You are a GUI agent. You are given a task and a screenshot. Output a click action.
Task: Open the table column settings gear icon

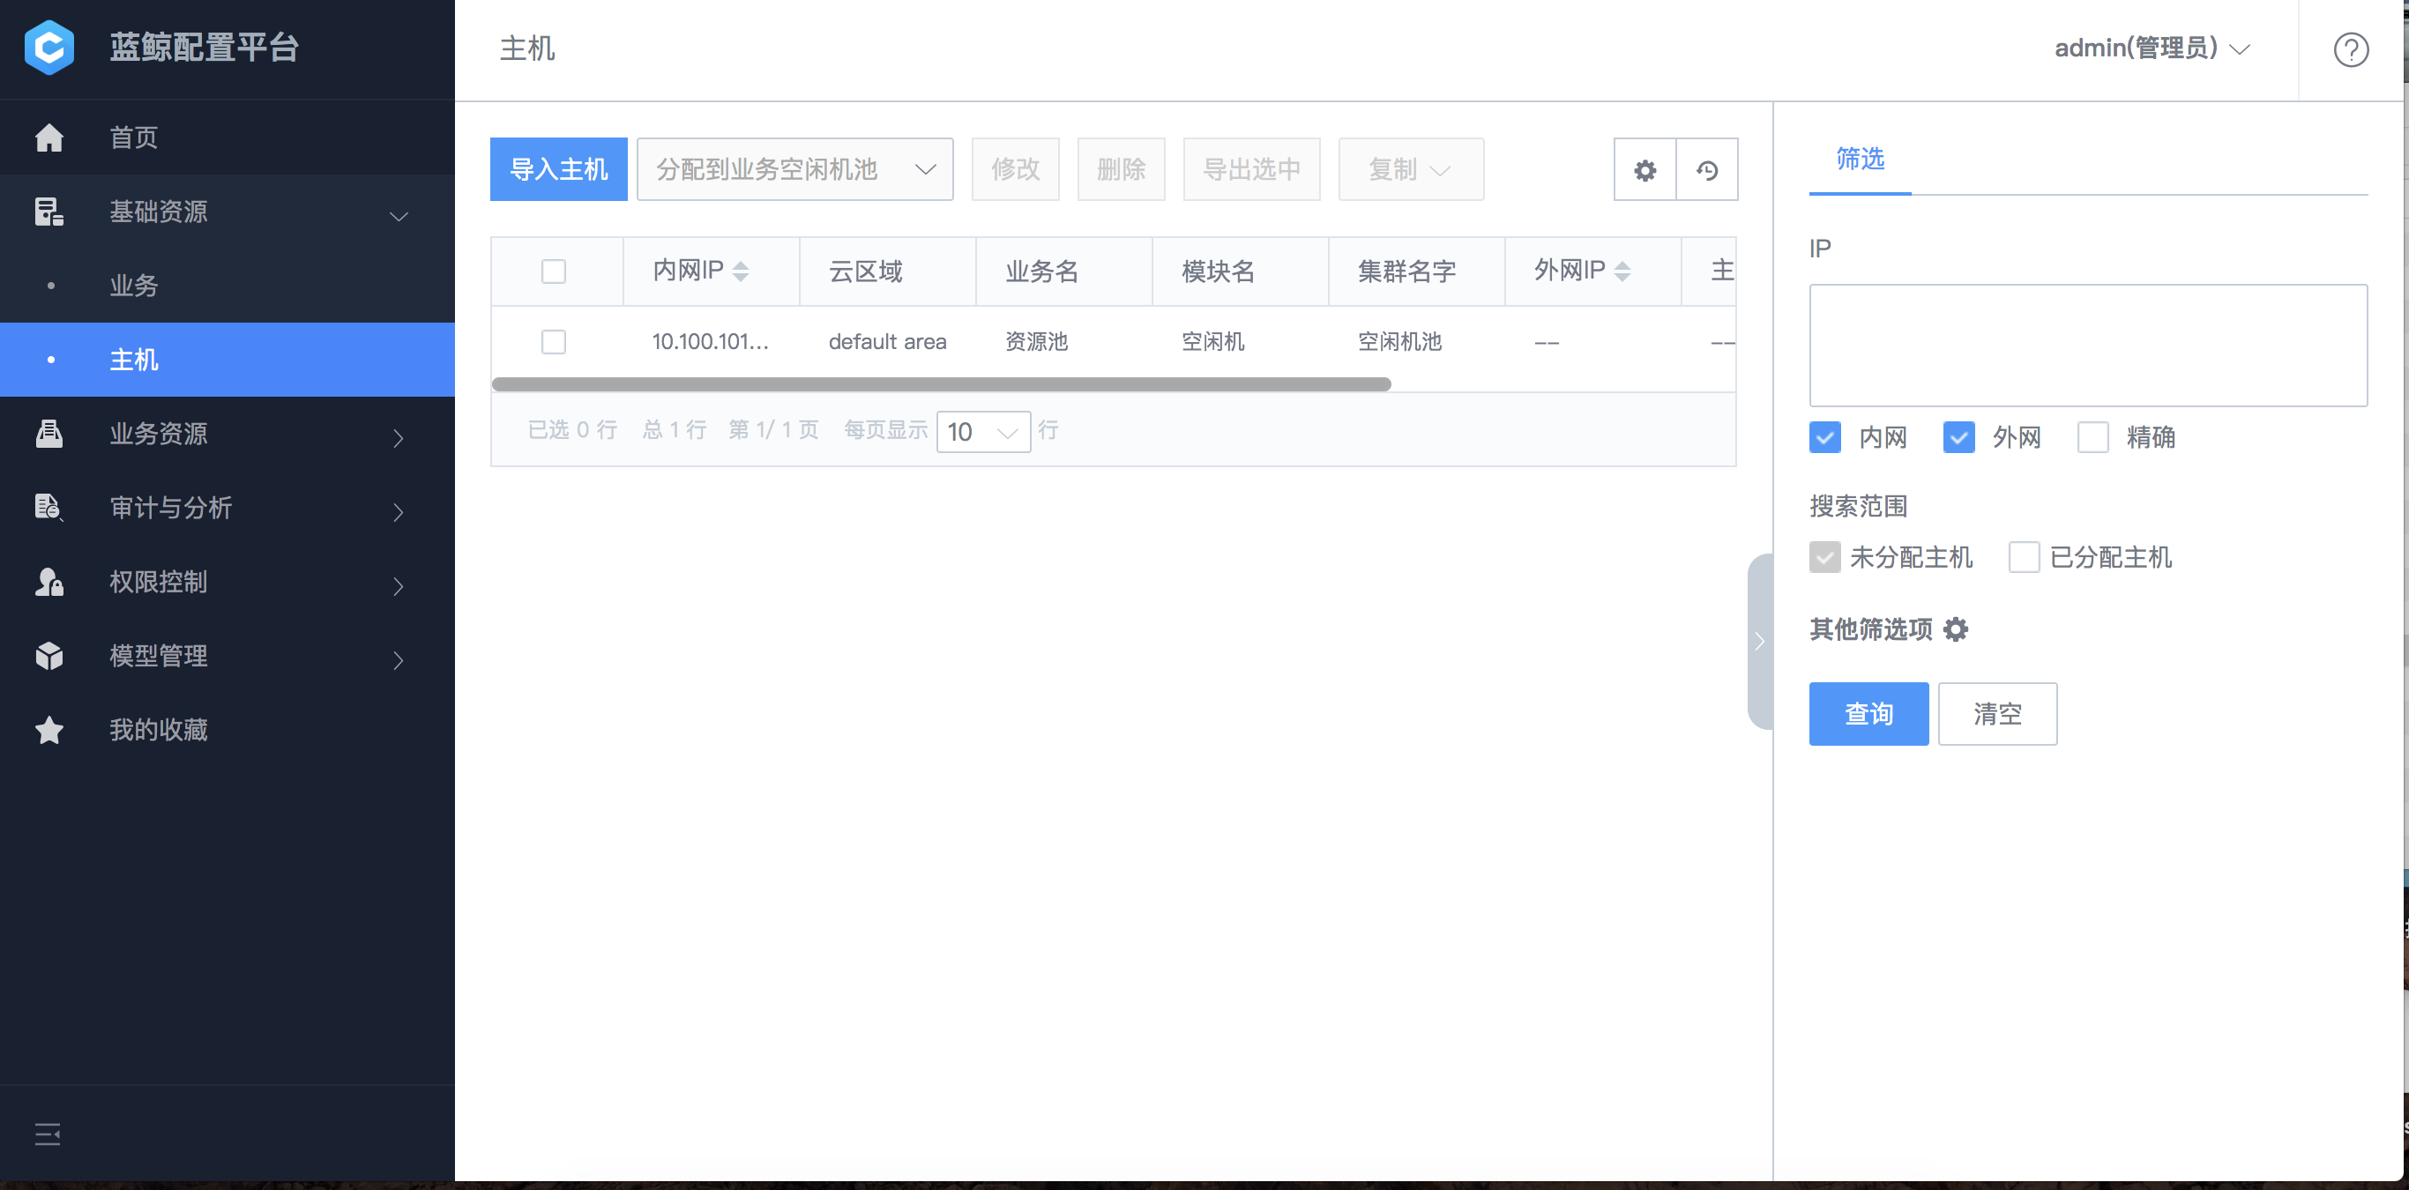(1645, 169)
